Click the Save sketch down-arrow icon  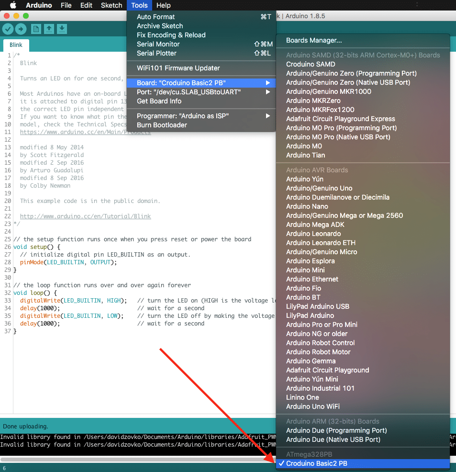pyautogui.click(x=62, y=29)
